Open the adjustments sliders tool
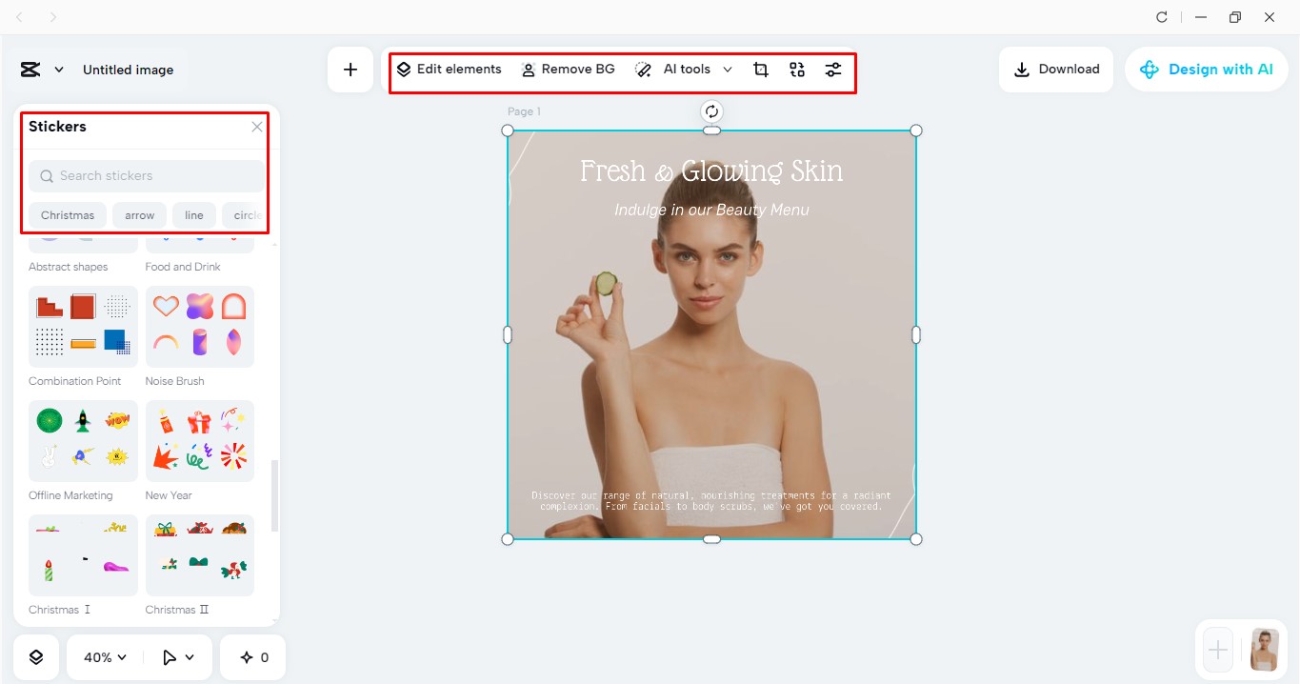Image resolution: width=1300 pixels, height=684 pixels. (833, 69)
